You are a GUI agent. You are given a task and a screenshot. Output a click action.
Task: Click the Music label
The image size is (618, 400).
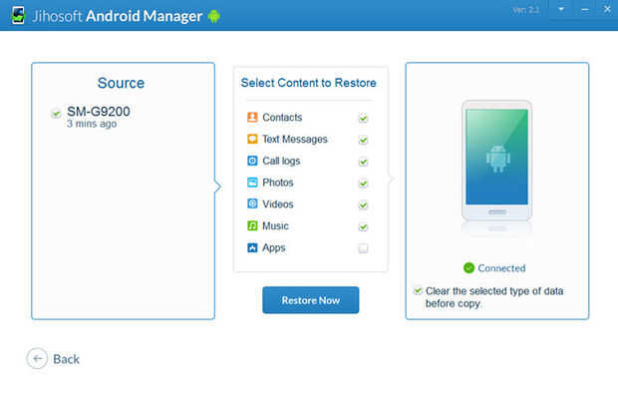275,226
